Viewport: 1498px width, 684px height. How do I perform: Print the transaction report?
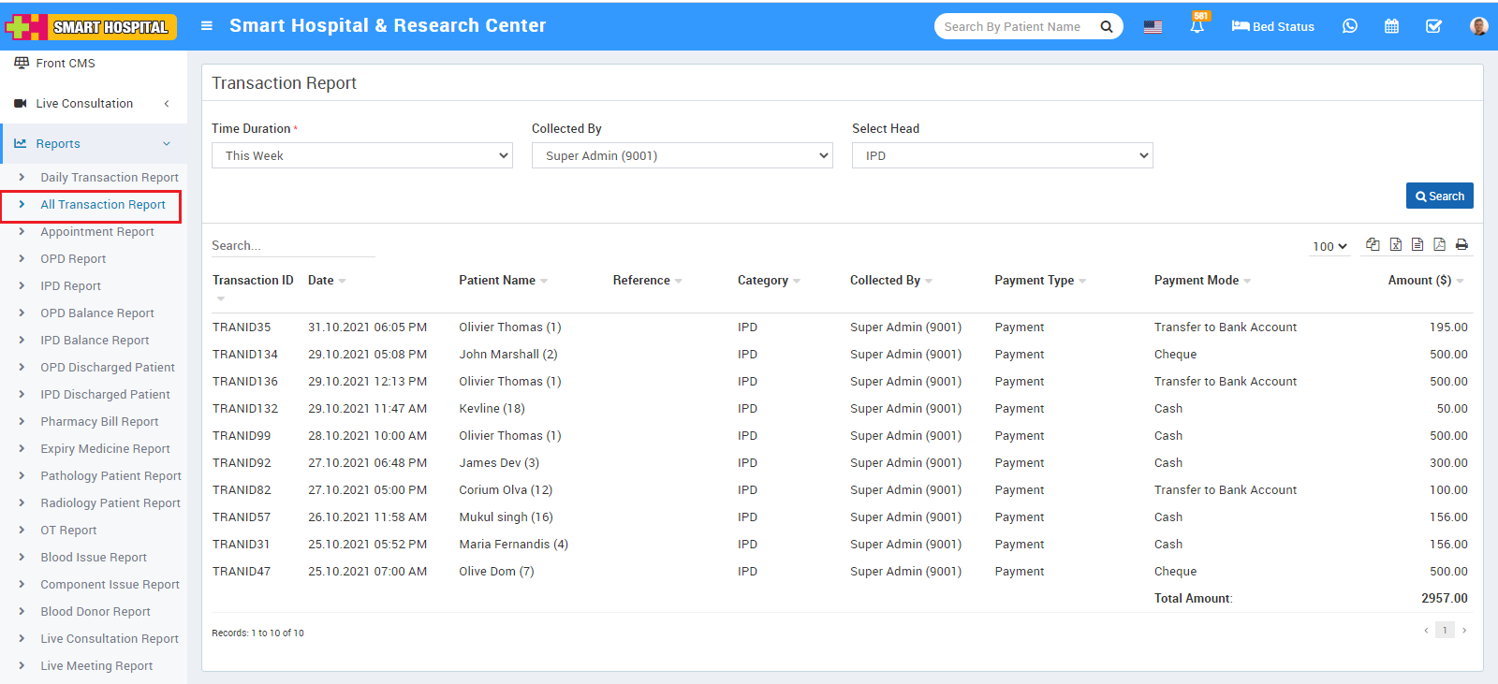coord(1461,244)
